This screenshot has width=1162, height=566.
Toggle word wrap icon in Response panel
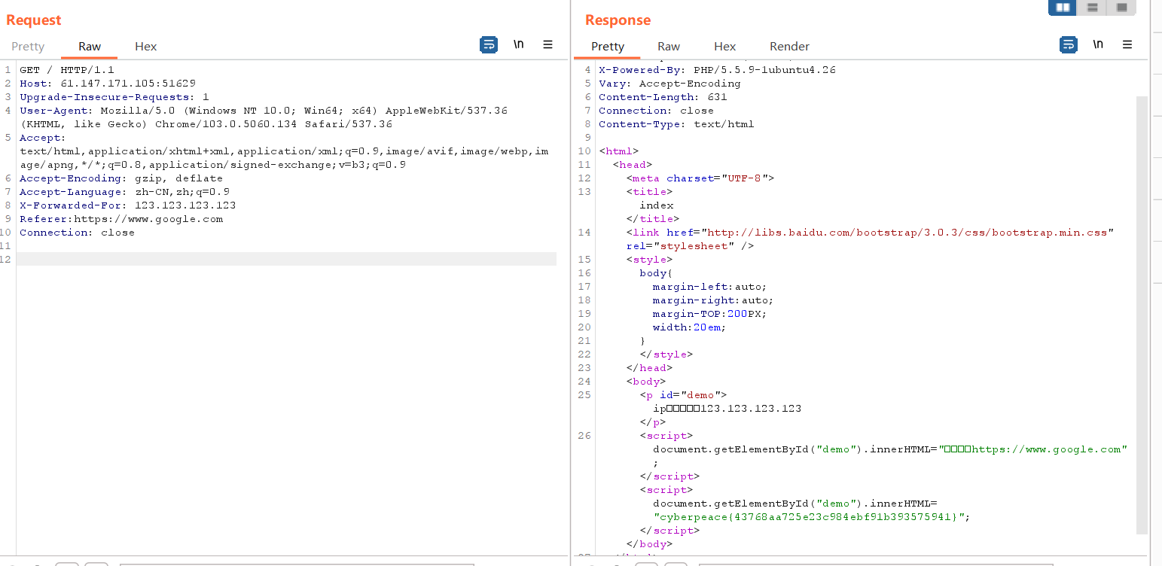1068,45
